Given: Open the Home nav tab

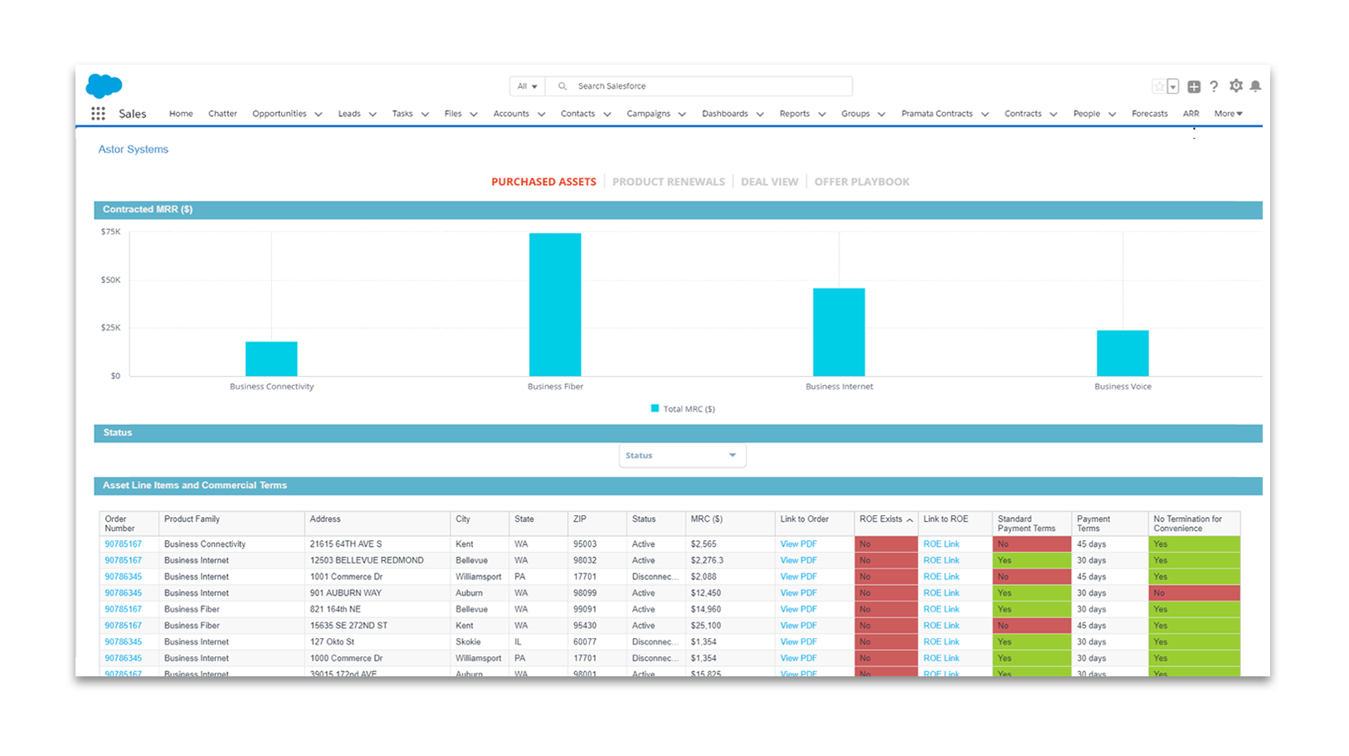Looking at the screenshot, I should coord(181,114).
